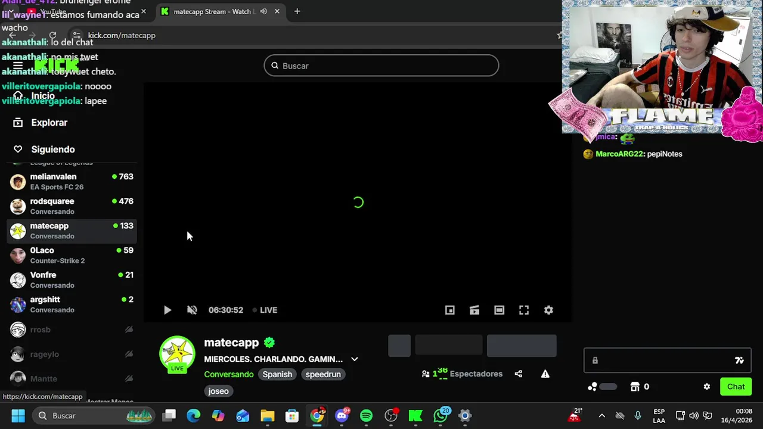Open the ESP LAA language switcher

pyautogui.click(x=659, y=416)
